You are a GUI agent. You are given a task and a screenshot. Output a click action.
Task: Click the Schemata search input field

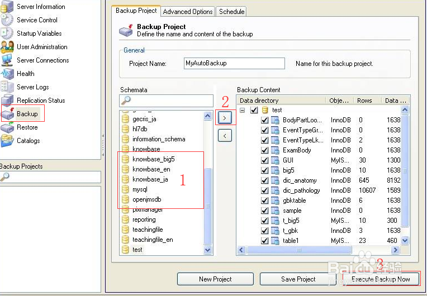click(166, 101)
